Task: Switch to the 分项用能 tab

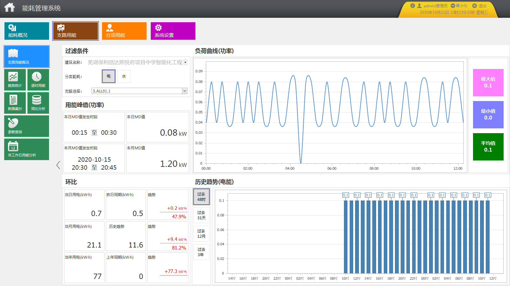Action: (124, 31)
